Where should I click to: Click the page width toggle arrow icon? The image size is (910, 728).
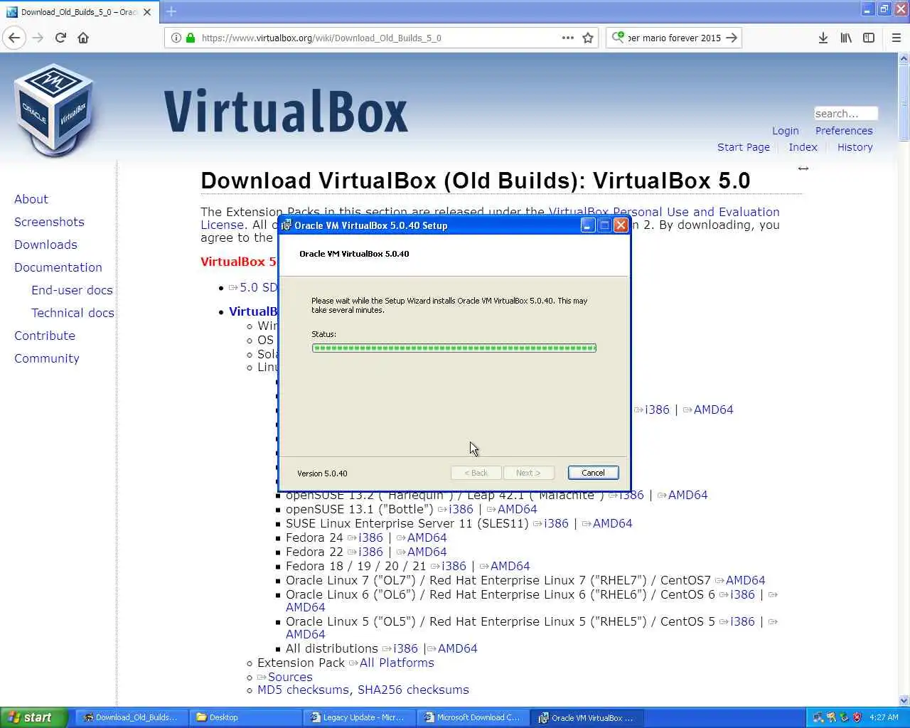point(803,168)
